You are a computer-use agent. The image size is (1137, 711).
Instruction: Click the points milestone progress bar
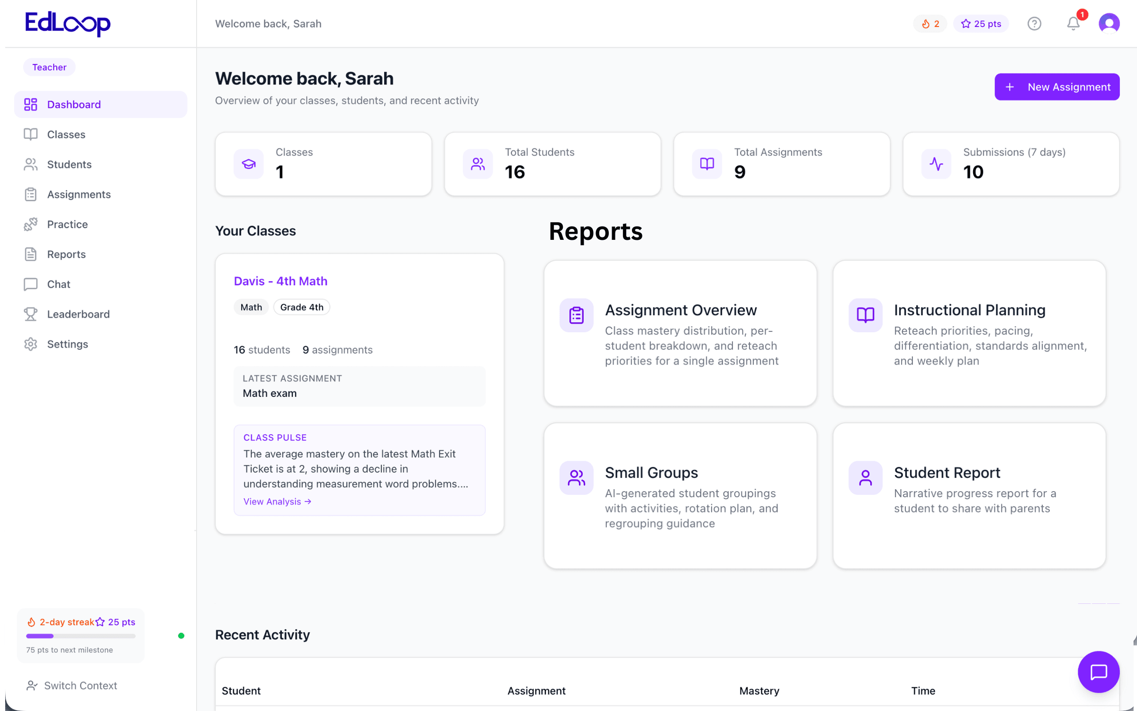pos(81,636)
